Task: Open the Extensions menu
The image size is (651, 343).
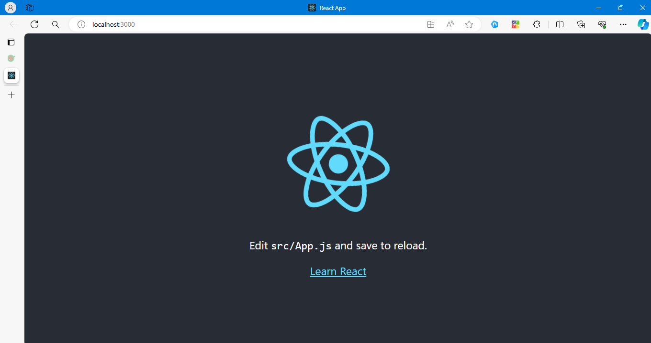Action: click(x=537, y=24)
